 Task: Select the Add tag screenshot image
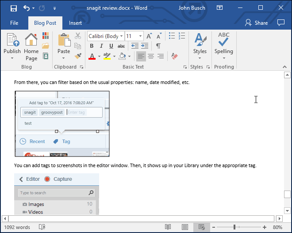[62, 124]
